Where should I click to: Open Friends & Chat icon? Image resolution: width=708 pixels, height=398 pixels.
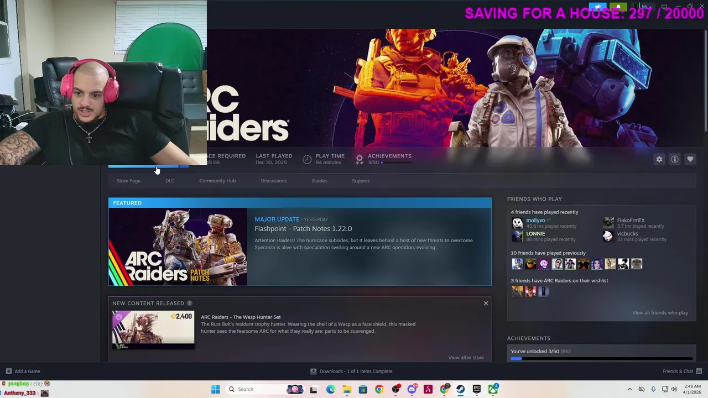pyautogui.click(x=699, y=371)
